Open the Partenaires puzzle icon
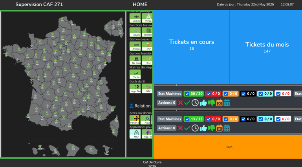The image size is (302, 167). tap(134, 120)
